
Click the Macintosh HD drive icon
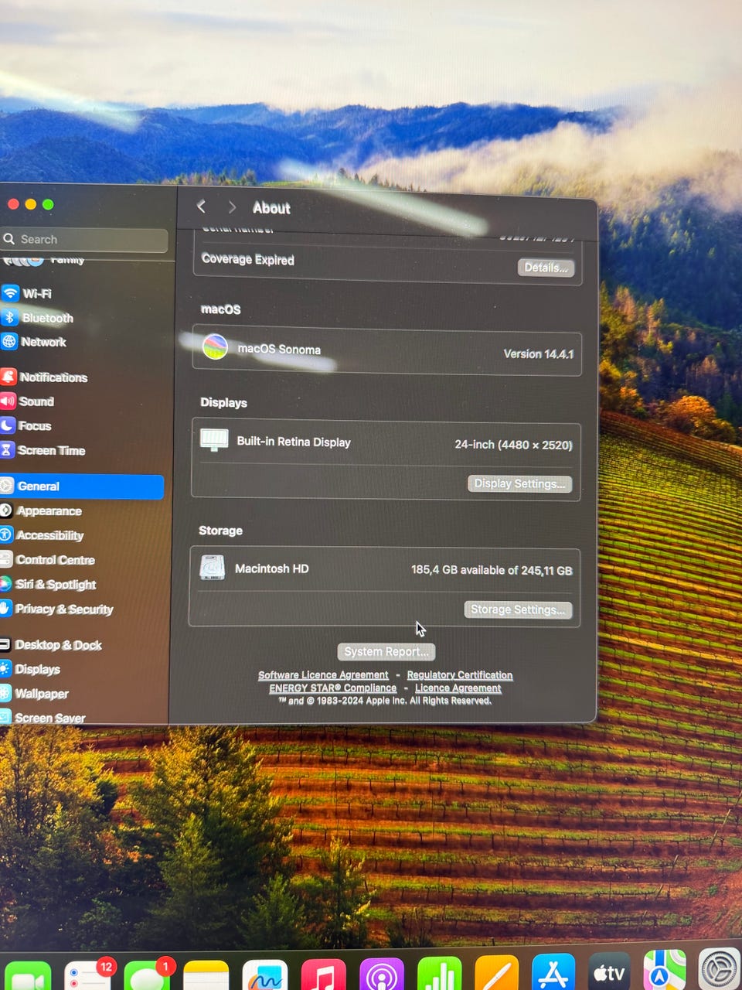212,568
